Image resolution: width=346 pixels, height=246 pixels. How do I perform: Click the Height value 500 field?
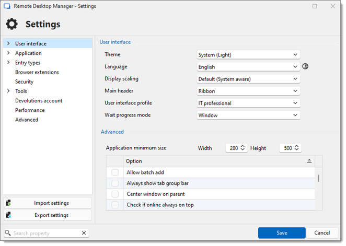click(287, 148)
